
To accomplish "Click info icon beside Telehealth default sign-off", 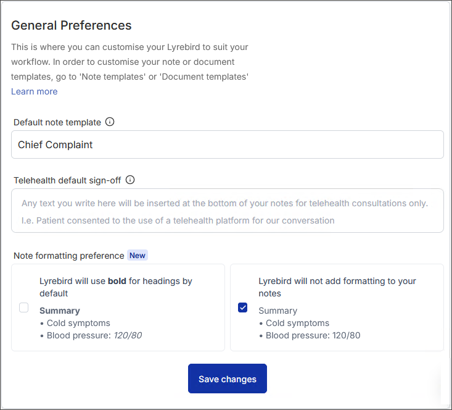I will point(130,180).
